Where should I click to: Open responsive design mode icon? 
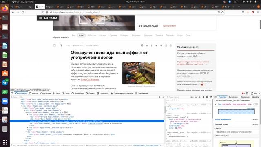point(252,94)
